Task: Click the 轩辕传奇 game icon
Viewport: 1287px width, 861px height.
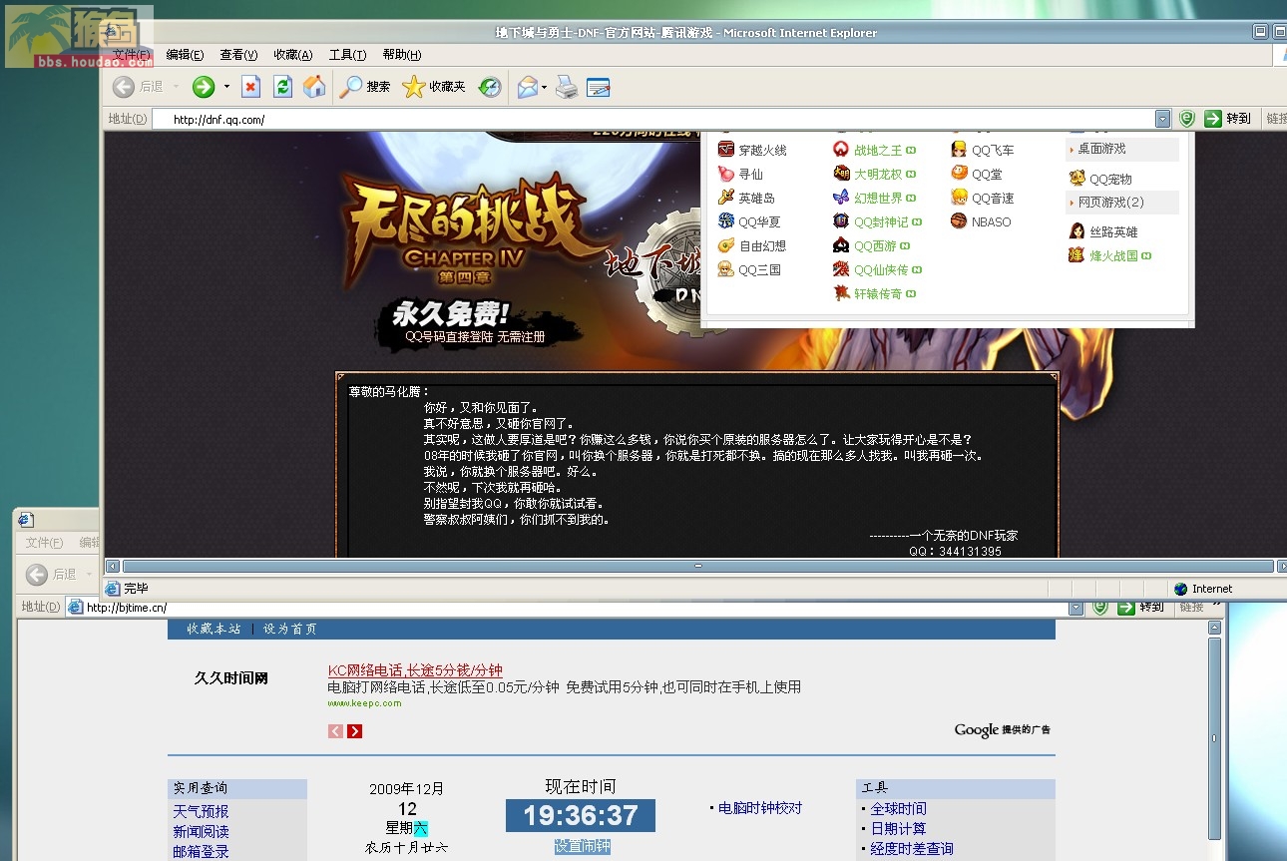Action: pyautogui.click(x=841, y=293)
